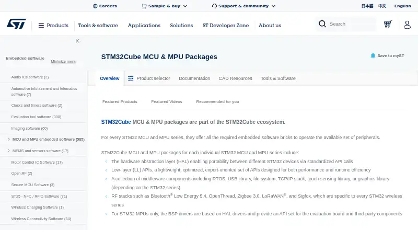The image size is (418, 230).
Task: Switch to the CAD Resources tab
Action: [x=236, y=78]
